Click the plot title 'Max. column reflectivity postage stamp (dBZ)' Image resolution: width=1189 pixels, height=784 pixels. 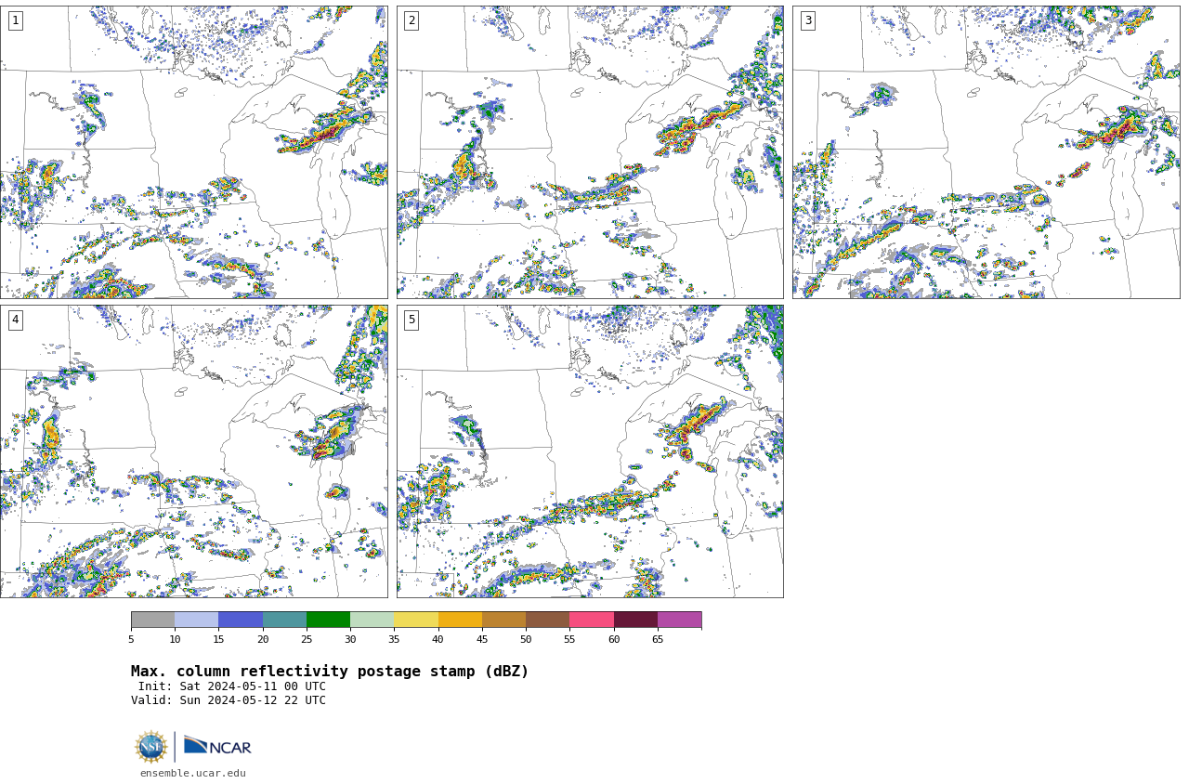[330, 672]
